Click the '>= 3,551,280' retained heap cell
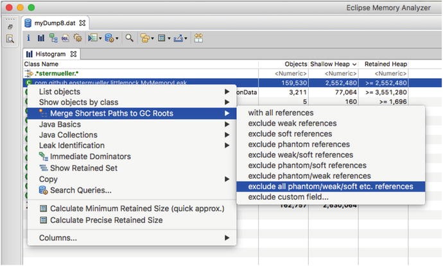The width and height of the screenshot is (443, 266). pos(383,92)
